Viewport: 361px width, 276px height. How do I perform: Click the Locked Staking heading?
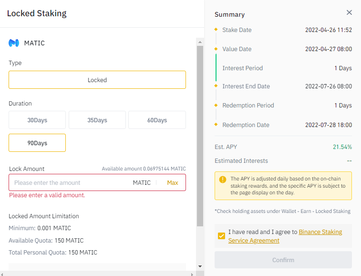tap(37, 13)
